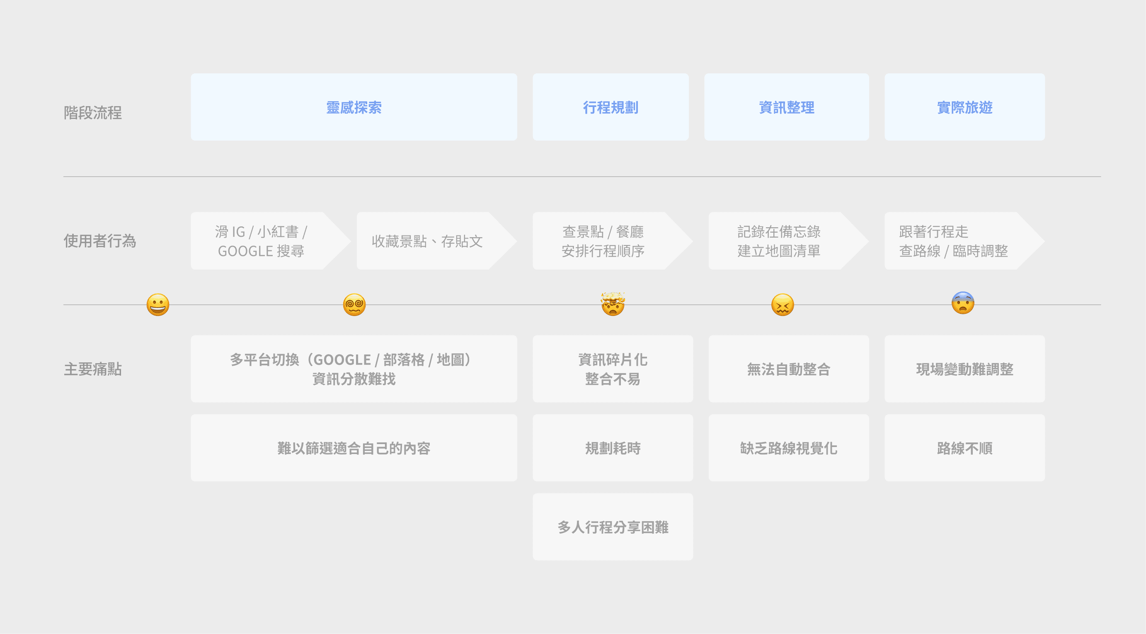Viewport: 1146px width, 634px height.
Task: Select the 靈感探索 stage card
Action: tap(354, 107)
